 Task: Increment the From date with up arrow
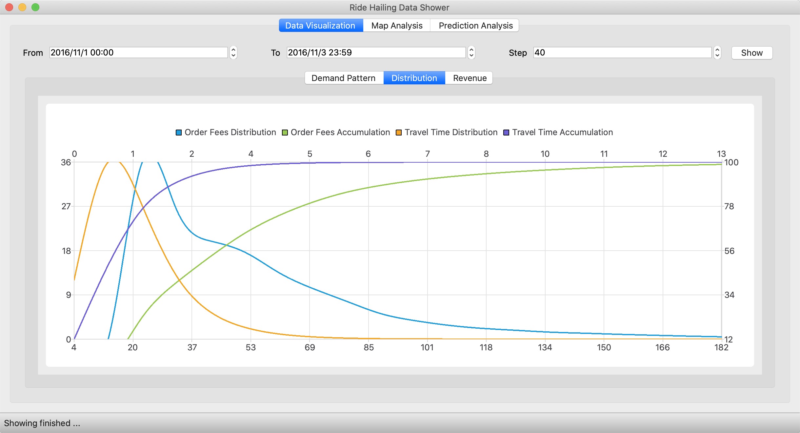(233, 50)
